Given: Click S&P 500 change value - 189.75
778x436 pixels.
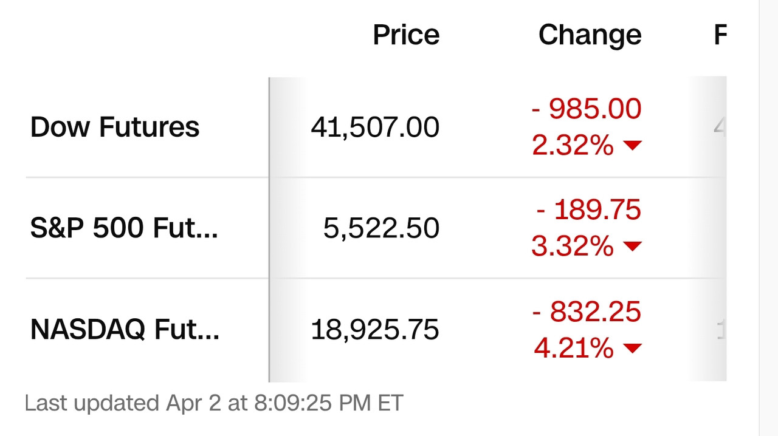Looking at the screenshot, I should tap(589, 209).
